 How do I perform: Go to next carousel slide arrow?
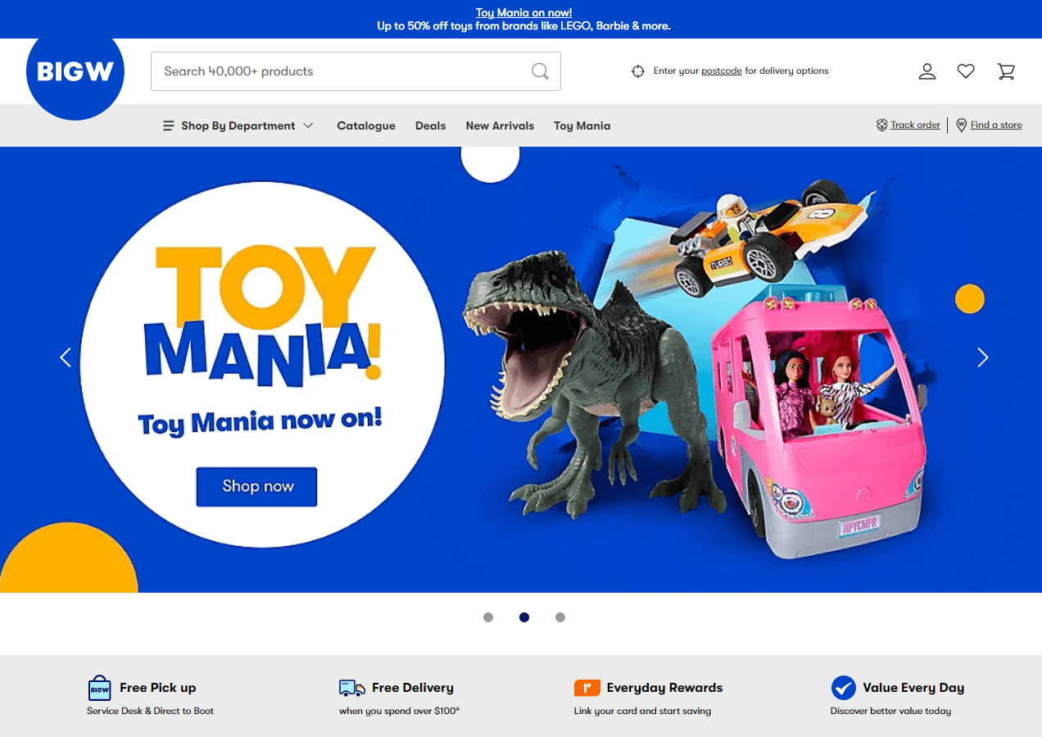pyautogui.click(x=983, y=357)
